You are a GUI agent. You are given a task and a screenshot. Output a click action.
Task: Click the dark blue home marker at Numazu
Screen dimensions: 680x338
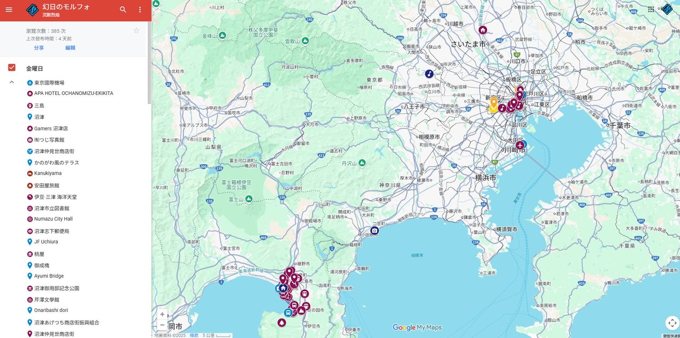click(283, 288)
